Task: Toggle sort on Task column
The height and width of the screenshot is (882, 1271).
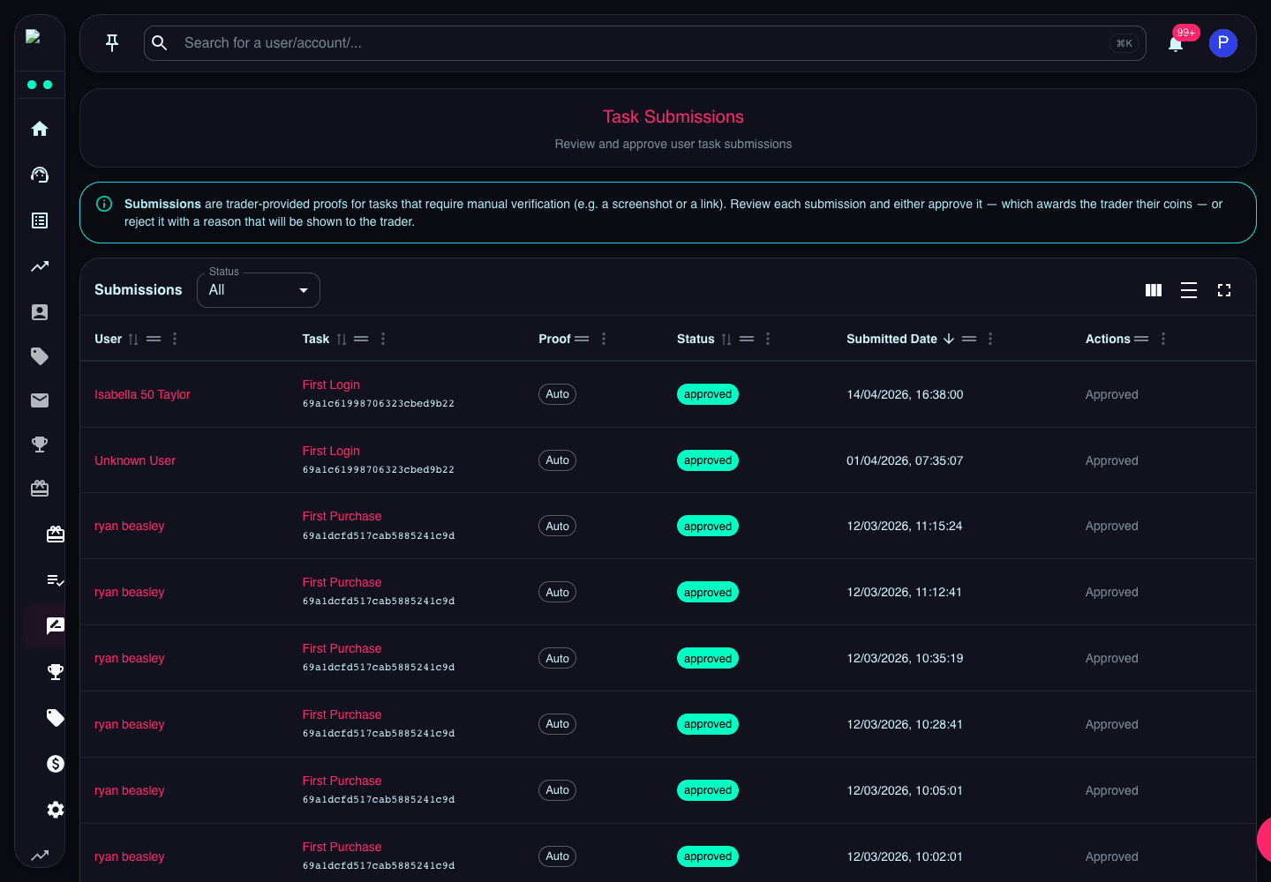Action: pyautogui.click(x=342, y=339)
